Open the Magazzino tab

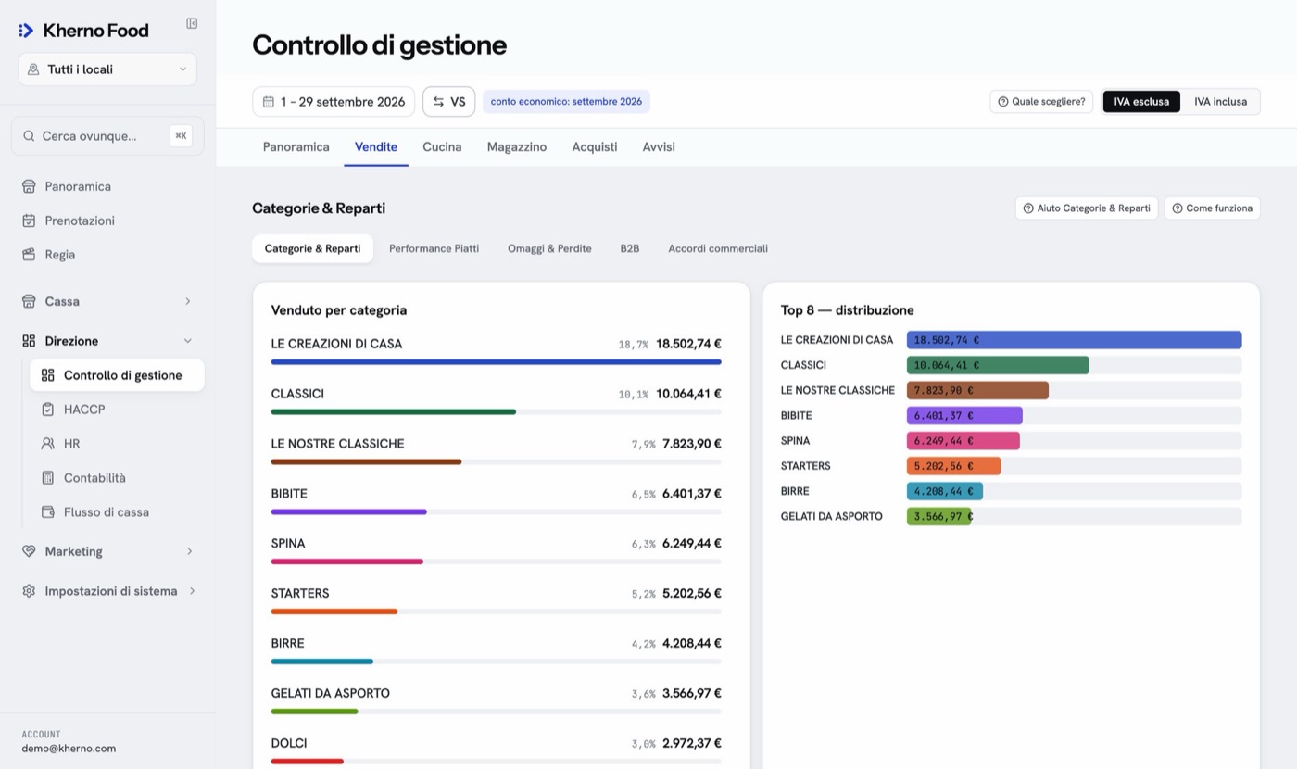tap(517, 147)
